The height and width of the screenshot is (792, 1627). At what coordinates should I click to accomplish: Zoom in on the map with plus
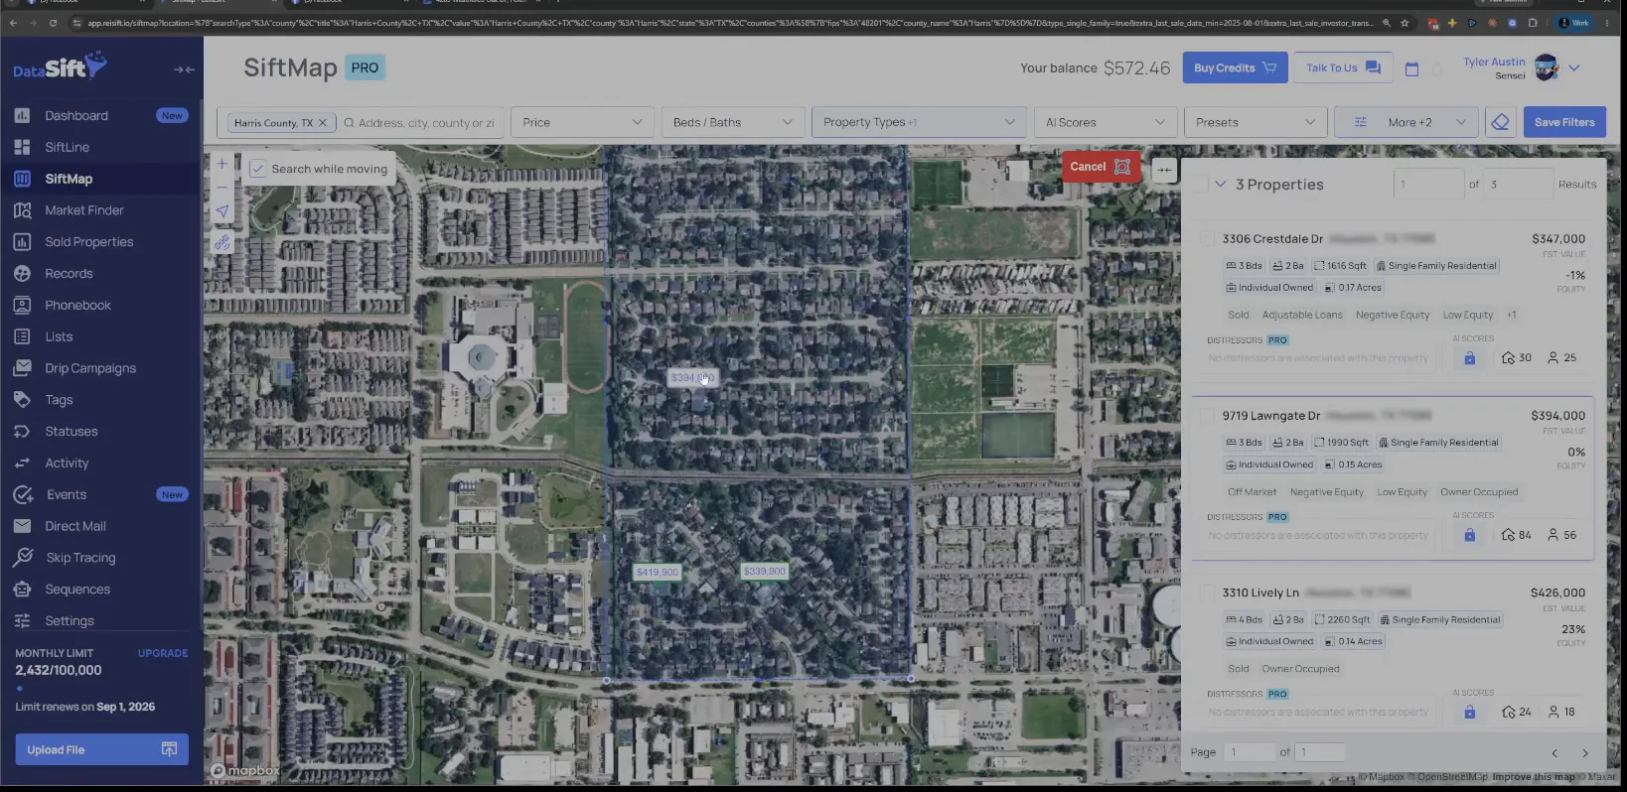222,164
